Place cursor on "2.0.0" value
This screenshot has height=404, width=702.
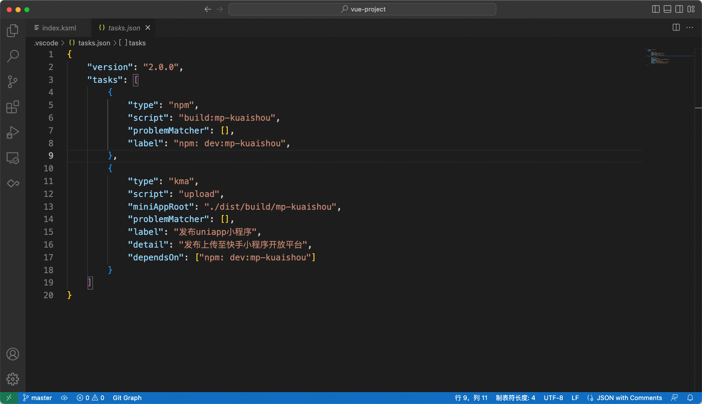point(161,67)
